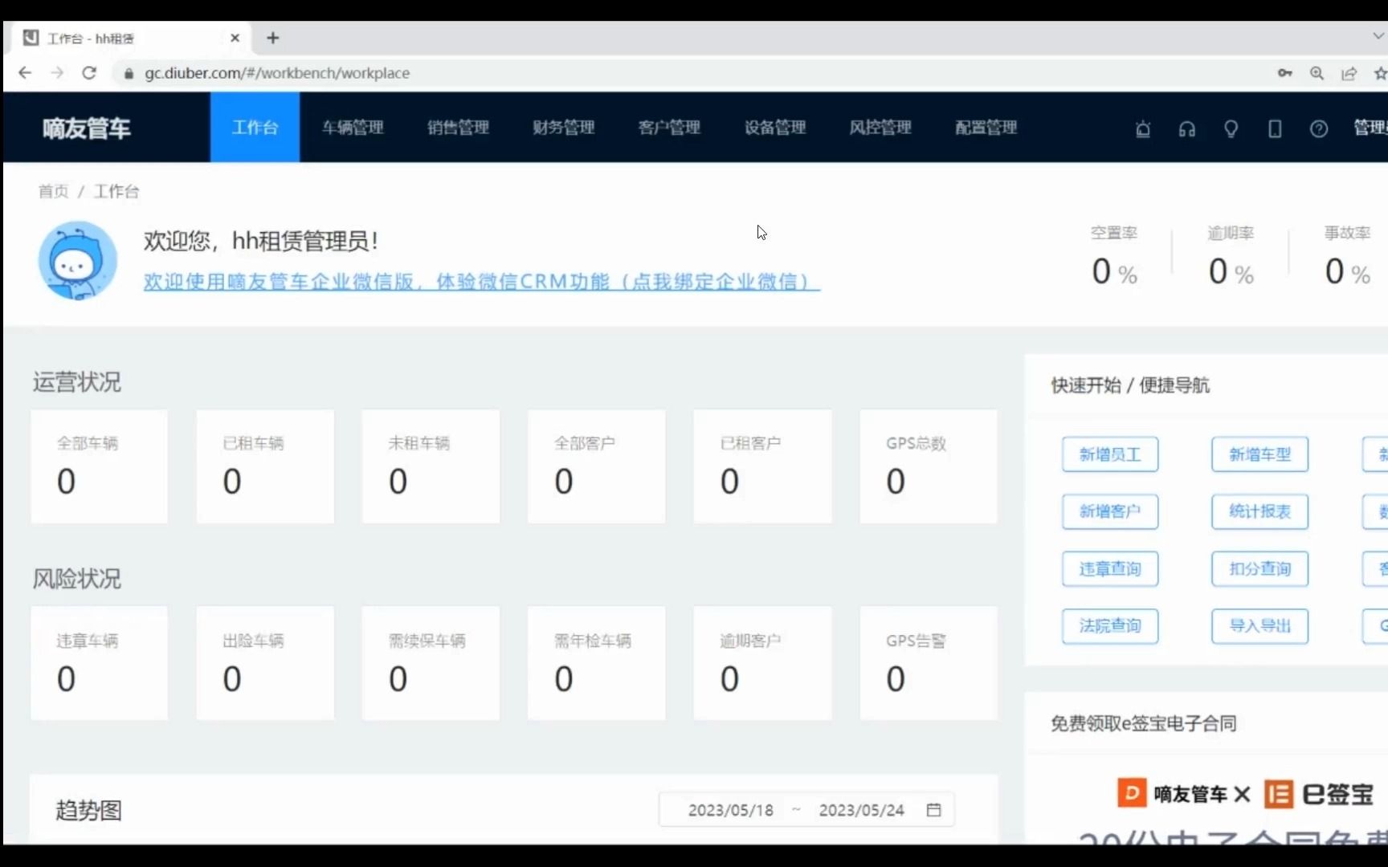Open the 全部车辆 stat card
Viewport: 1388px width, 867px height.
point(100,466)
